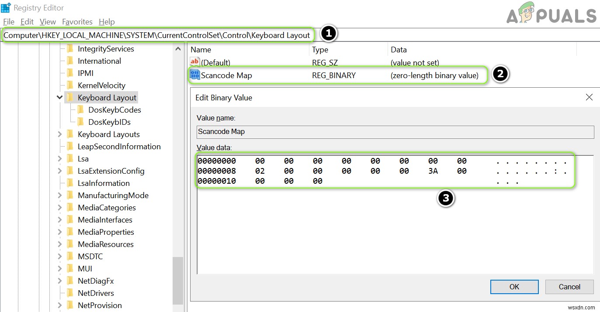Click the International folder icon
This screenshot has width=600, height=312.
pyautogui.click(x=70, y=61)
